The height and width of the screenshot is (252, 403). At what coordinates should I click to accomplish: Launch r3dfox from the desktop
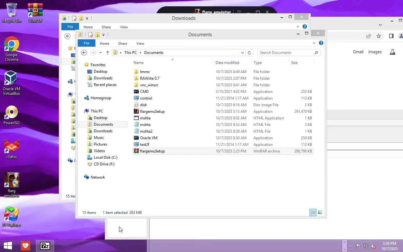tap(12, 149)
